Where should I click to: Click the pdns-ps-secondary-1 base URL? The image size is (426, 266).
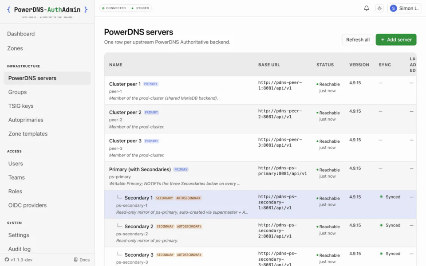(x=277, y=202)
